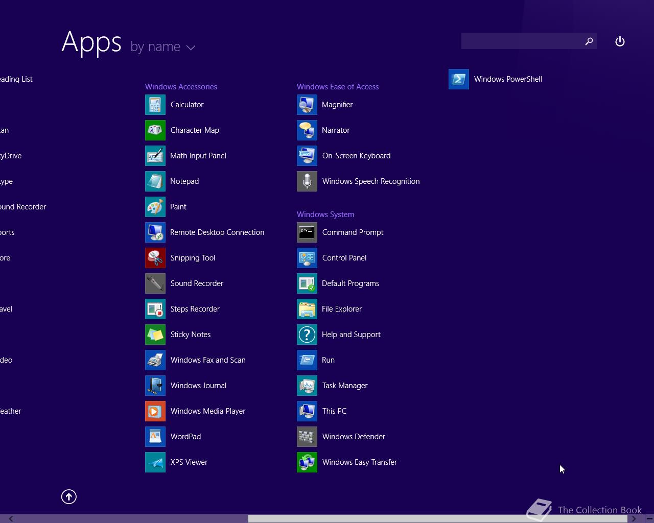Click the XPS Viewer icon

point(155,462)
